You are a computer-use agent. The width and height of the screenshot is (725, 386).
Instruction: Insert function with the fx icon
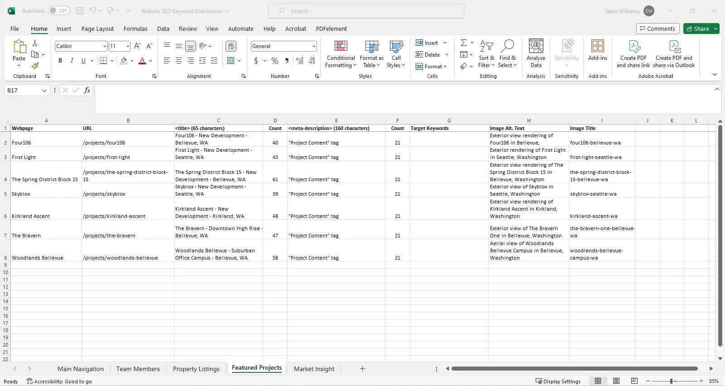(87, 90)
